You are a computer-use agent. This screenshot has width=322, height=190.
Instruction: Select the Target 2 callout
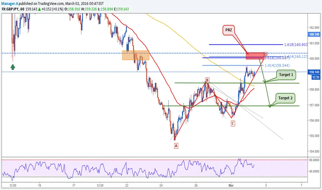tap(285, 98)
